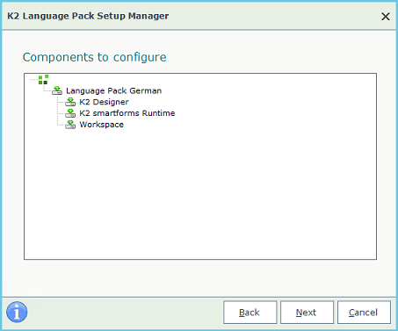Click the blue information help icon
This screenshot has width=398, height=331.
tap(17, 312)
